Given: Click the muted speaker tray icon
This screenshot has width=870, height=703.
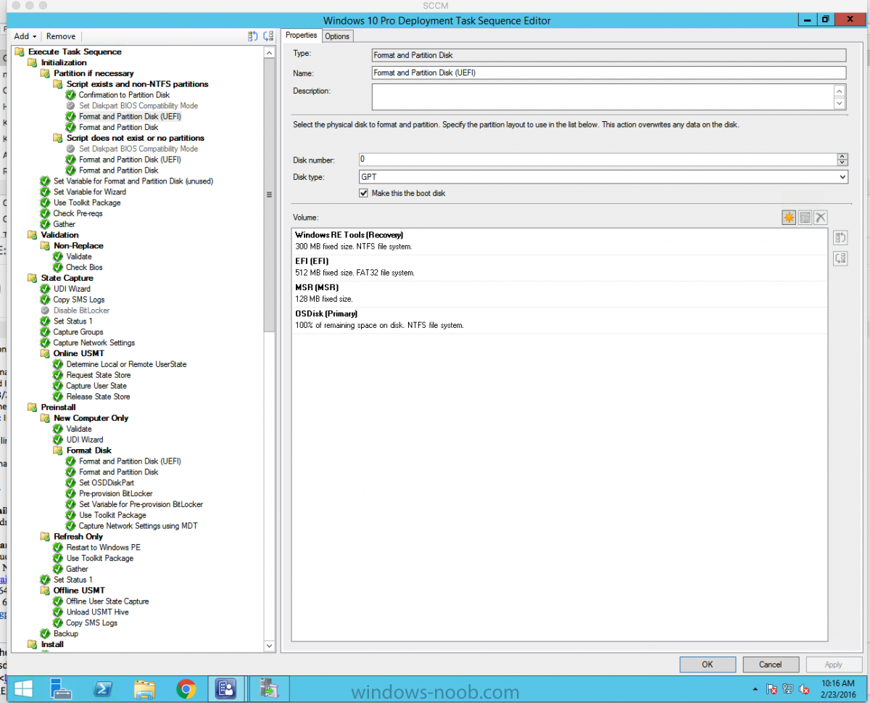Looking at the screenshot, I should [x=805, y=688].
